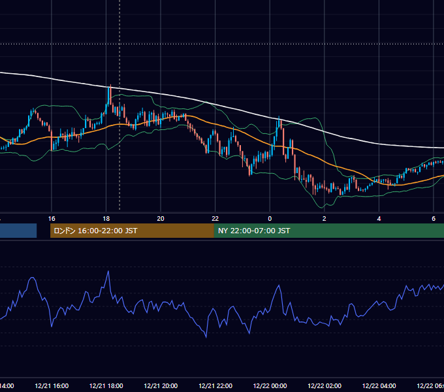The height and width of the screenshot is (392, 444).
Task: Click the ロンドン 16:00-22:00 JST session bar
Action: pyautogui.click(x=132, y=231)
